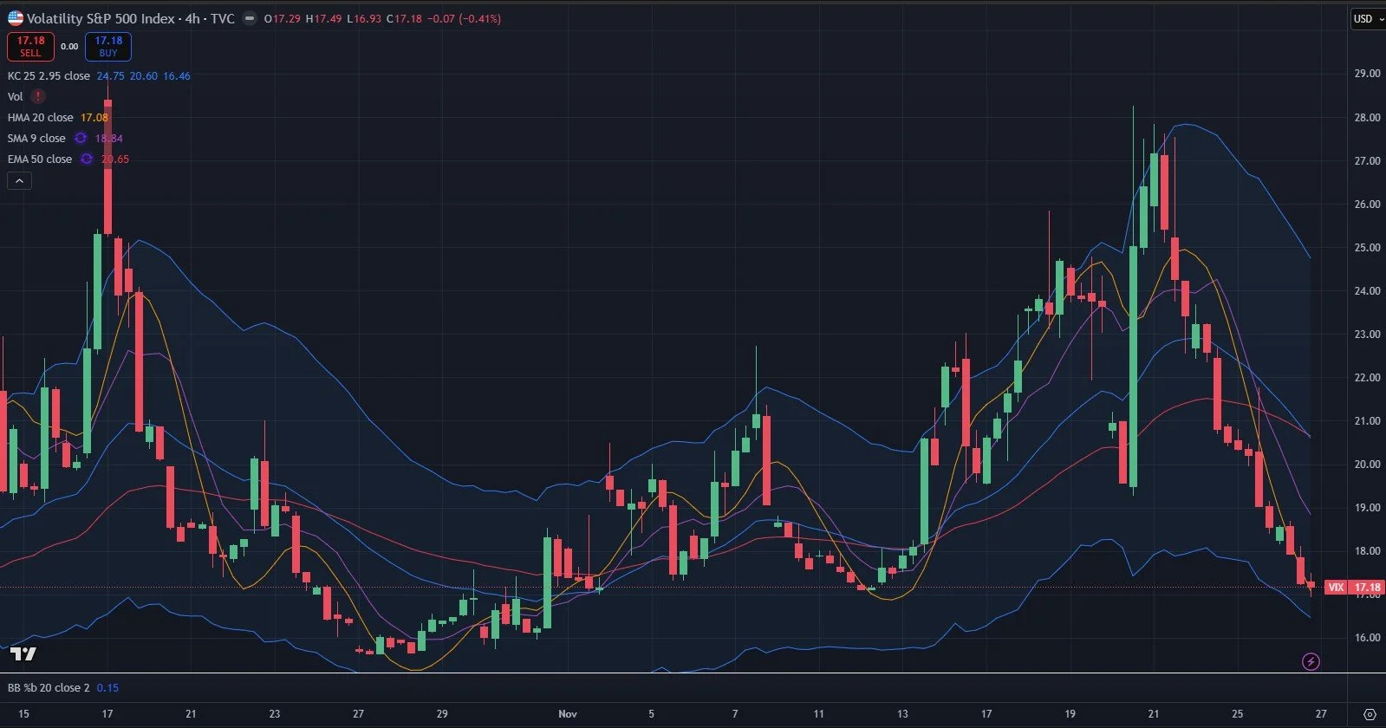Collapse the indicator legend with the chevron
This screenshot has height=728, width=1386.
[x=19, y=180]
